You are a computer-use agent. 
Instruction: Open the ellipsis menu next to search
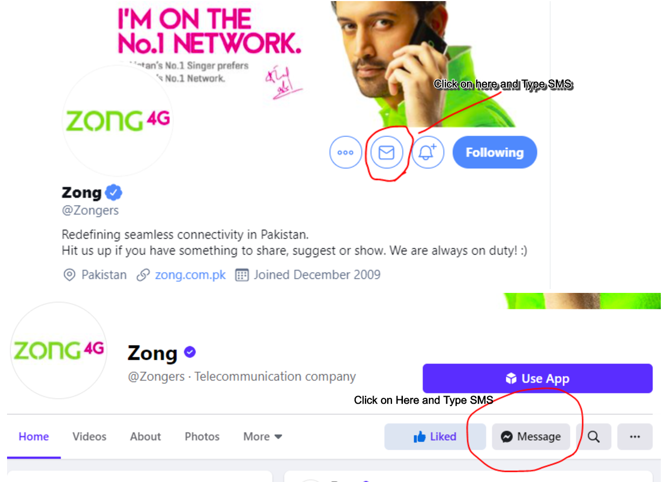pos(635,436)
